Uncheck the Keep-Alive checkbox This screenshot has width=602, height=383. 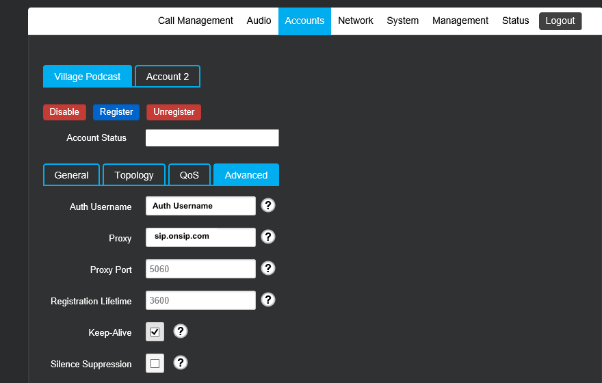[x=155, y=332]
